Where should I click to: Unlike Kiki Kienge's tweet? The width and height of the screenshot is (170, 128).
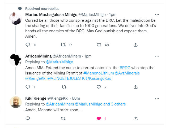(x=99, y=118)
